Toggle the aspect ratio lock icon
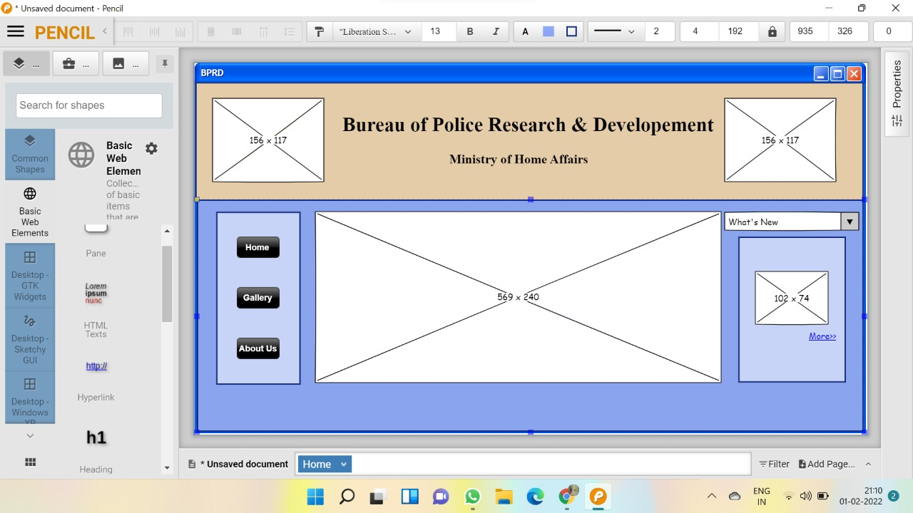The height and width of the screenshot is (513, 913). click(772, 32)
